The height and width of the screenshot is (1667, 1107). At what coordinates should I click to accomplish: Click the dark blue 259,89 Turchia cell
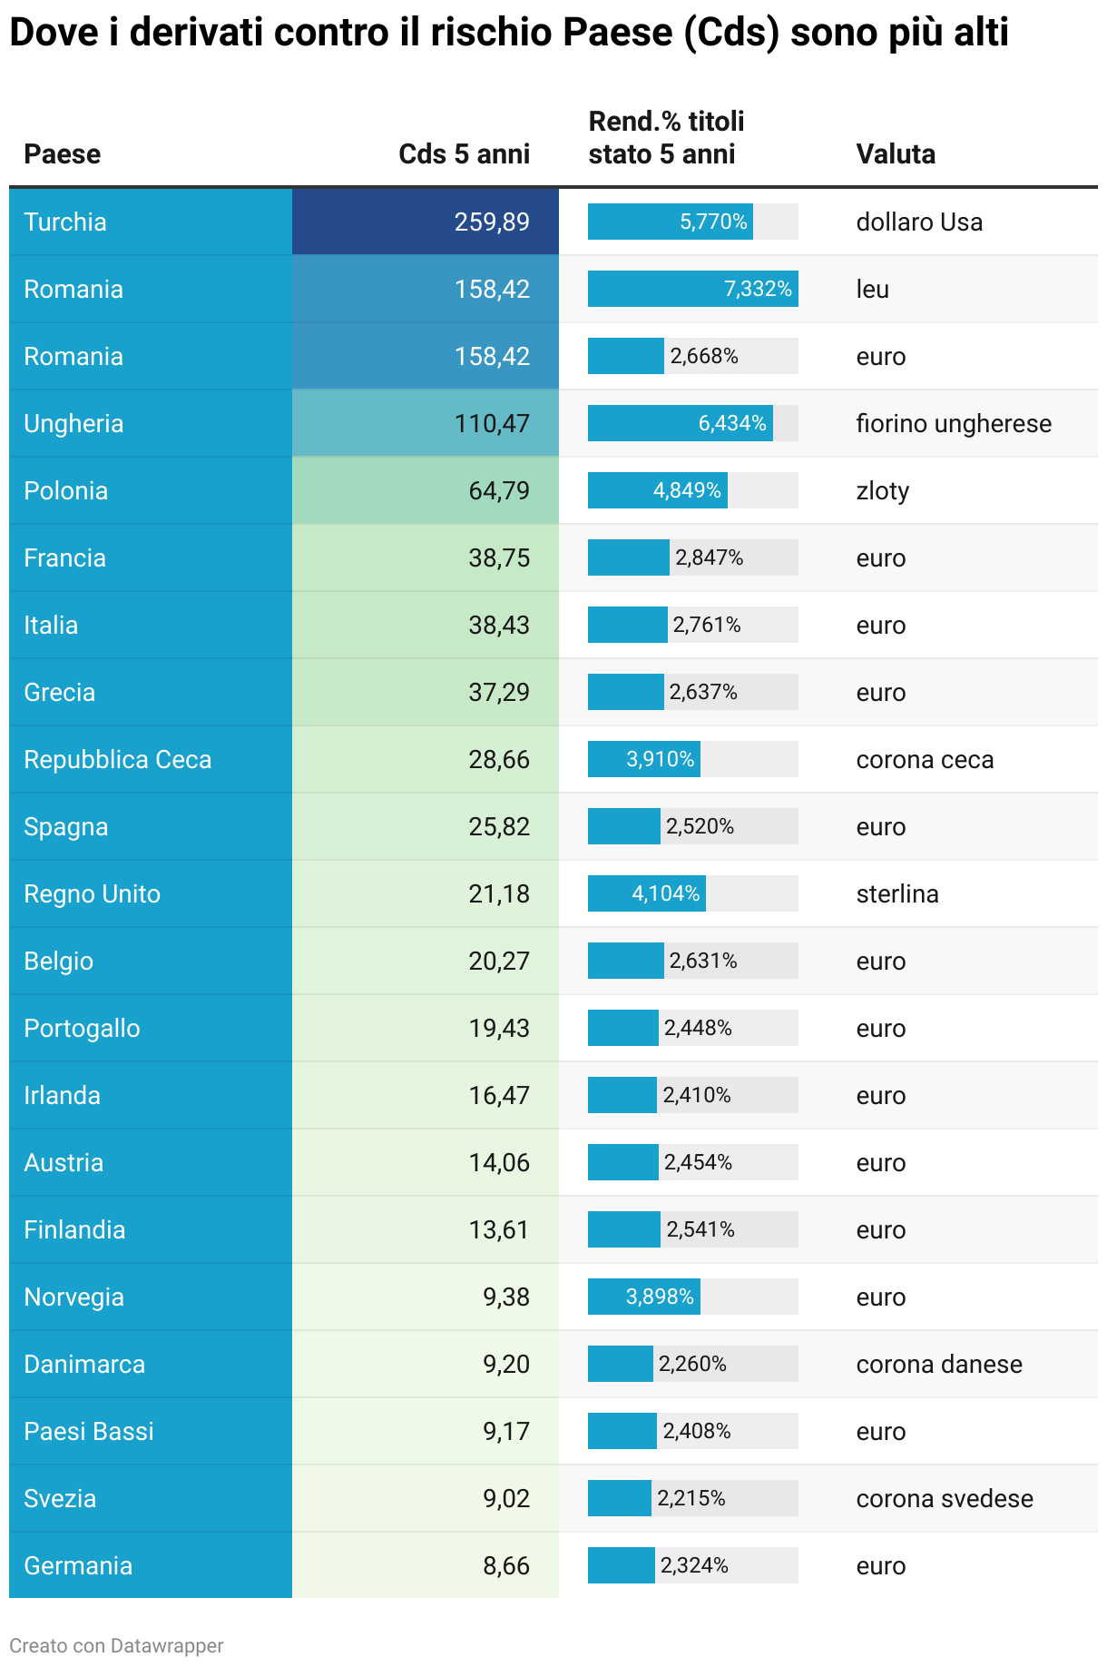click(x=425, y=222)
